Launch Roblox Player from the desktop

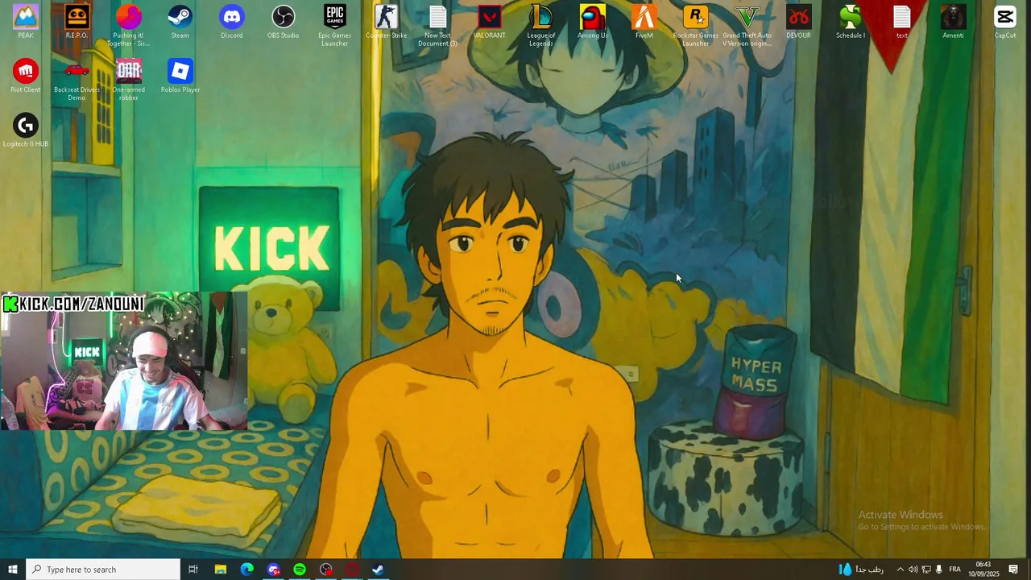[180, 76]
